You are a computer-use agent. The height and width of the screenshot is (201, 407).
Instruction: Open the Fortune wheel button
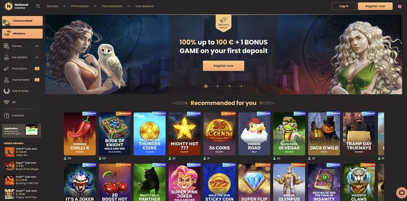pos(22,21)
